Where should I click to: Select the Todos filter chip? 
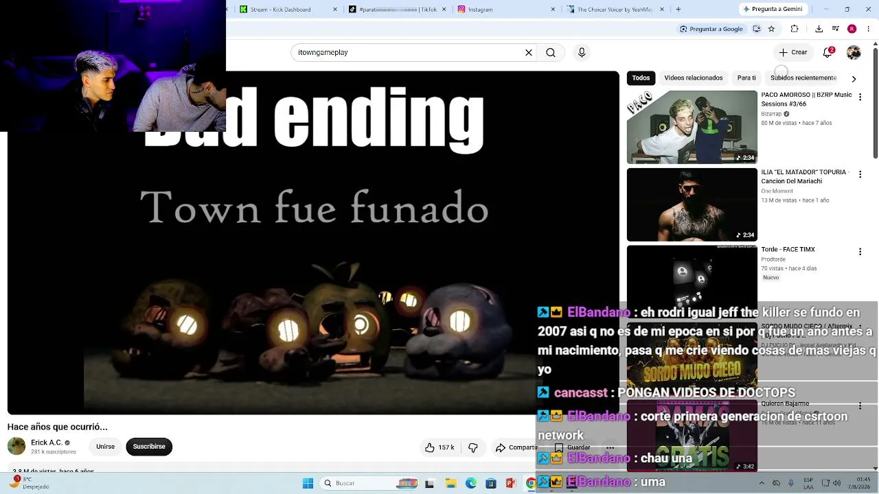[x=641, y=78]
